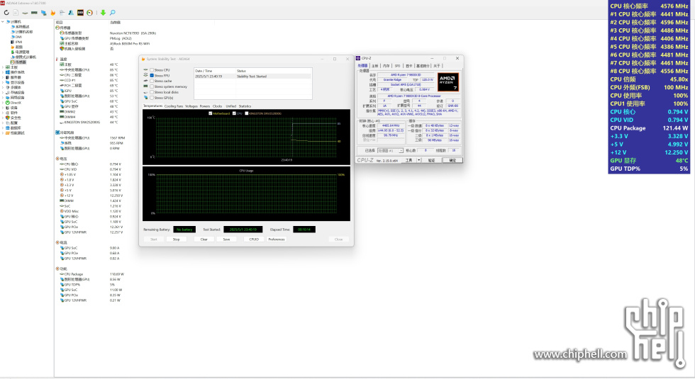Click the memory module toolbar icon
This screenshot has height=379, width=695.
point(34,13)
